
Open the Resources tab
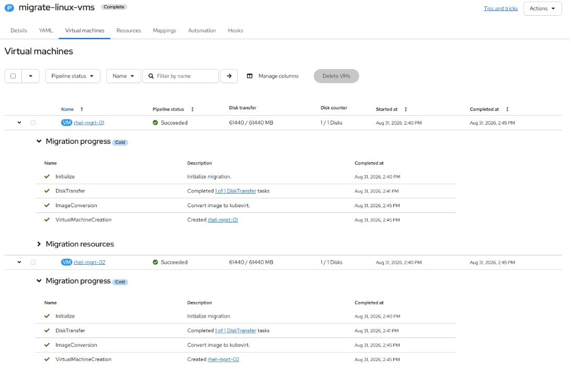[129, 31]
